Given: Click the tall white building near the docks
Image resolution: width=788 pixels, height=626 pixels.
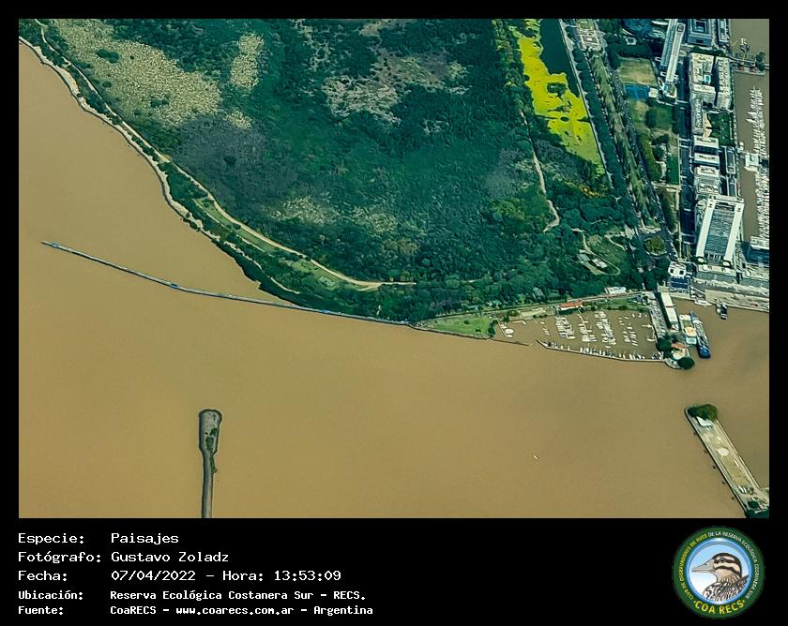Looking at the screenshot, I should point(719,228).
